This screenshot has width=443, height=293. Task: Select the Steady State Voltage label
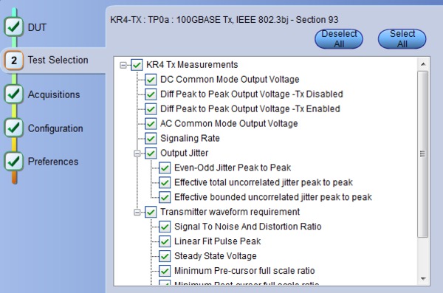point(216,255)
